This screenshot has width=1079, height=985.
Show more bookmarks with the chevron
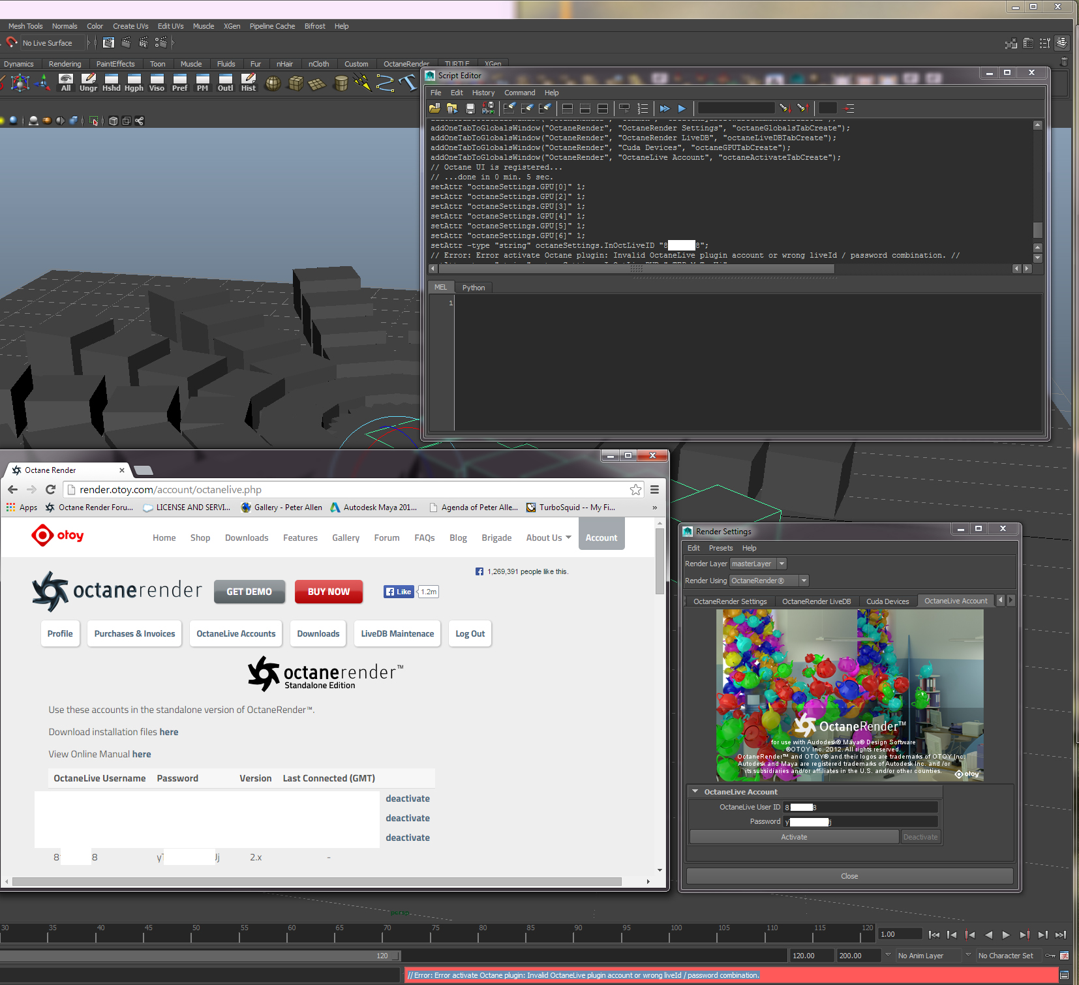click(654, 508)
